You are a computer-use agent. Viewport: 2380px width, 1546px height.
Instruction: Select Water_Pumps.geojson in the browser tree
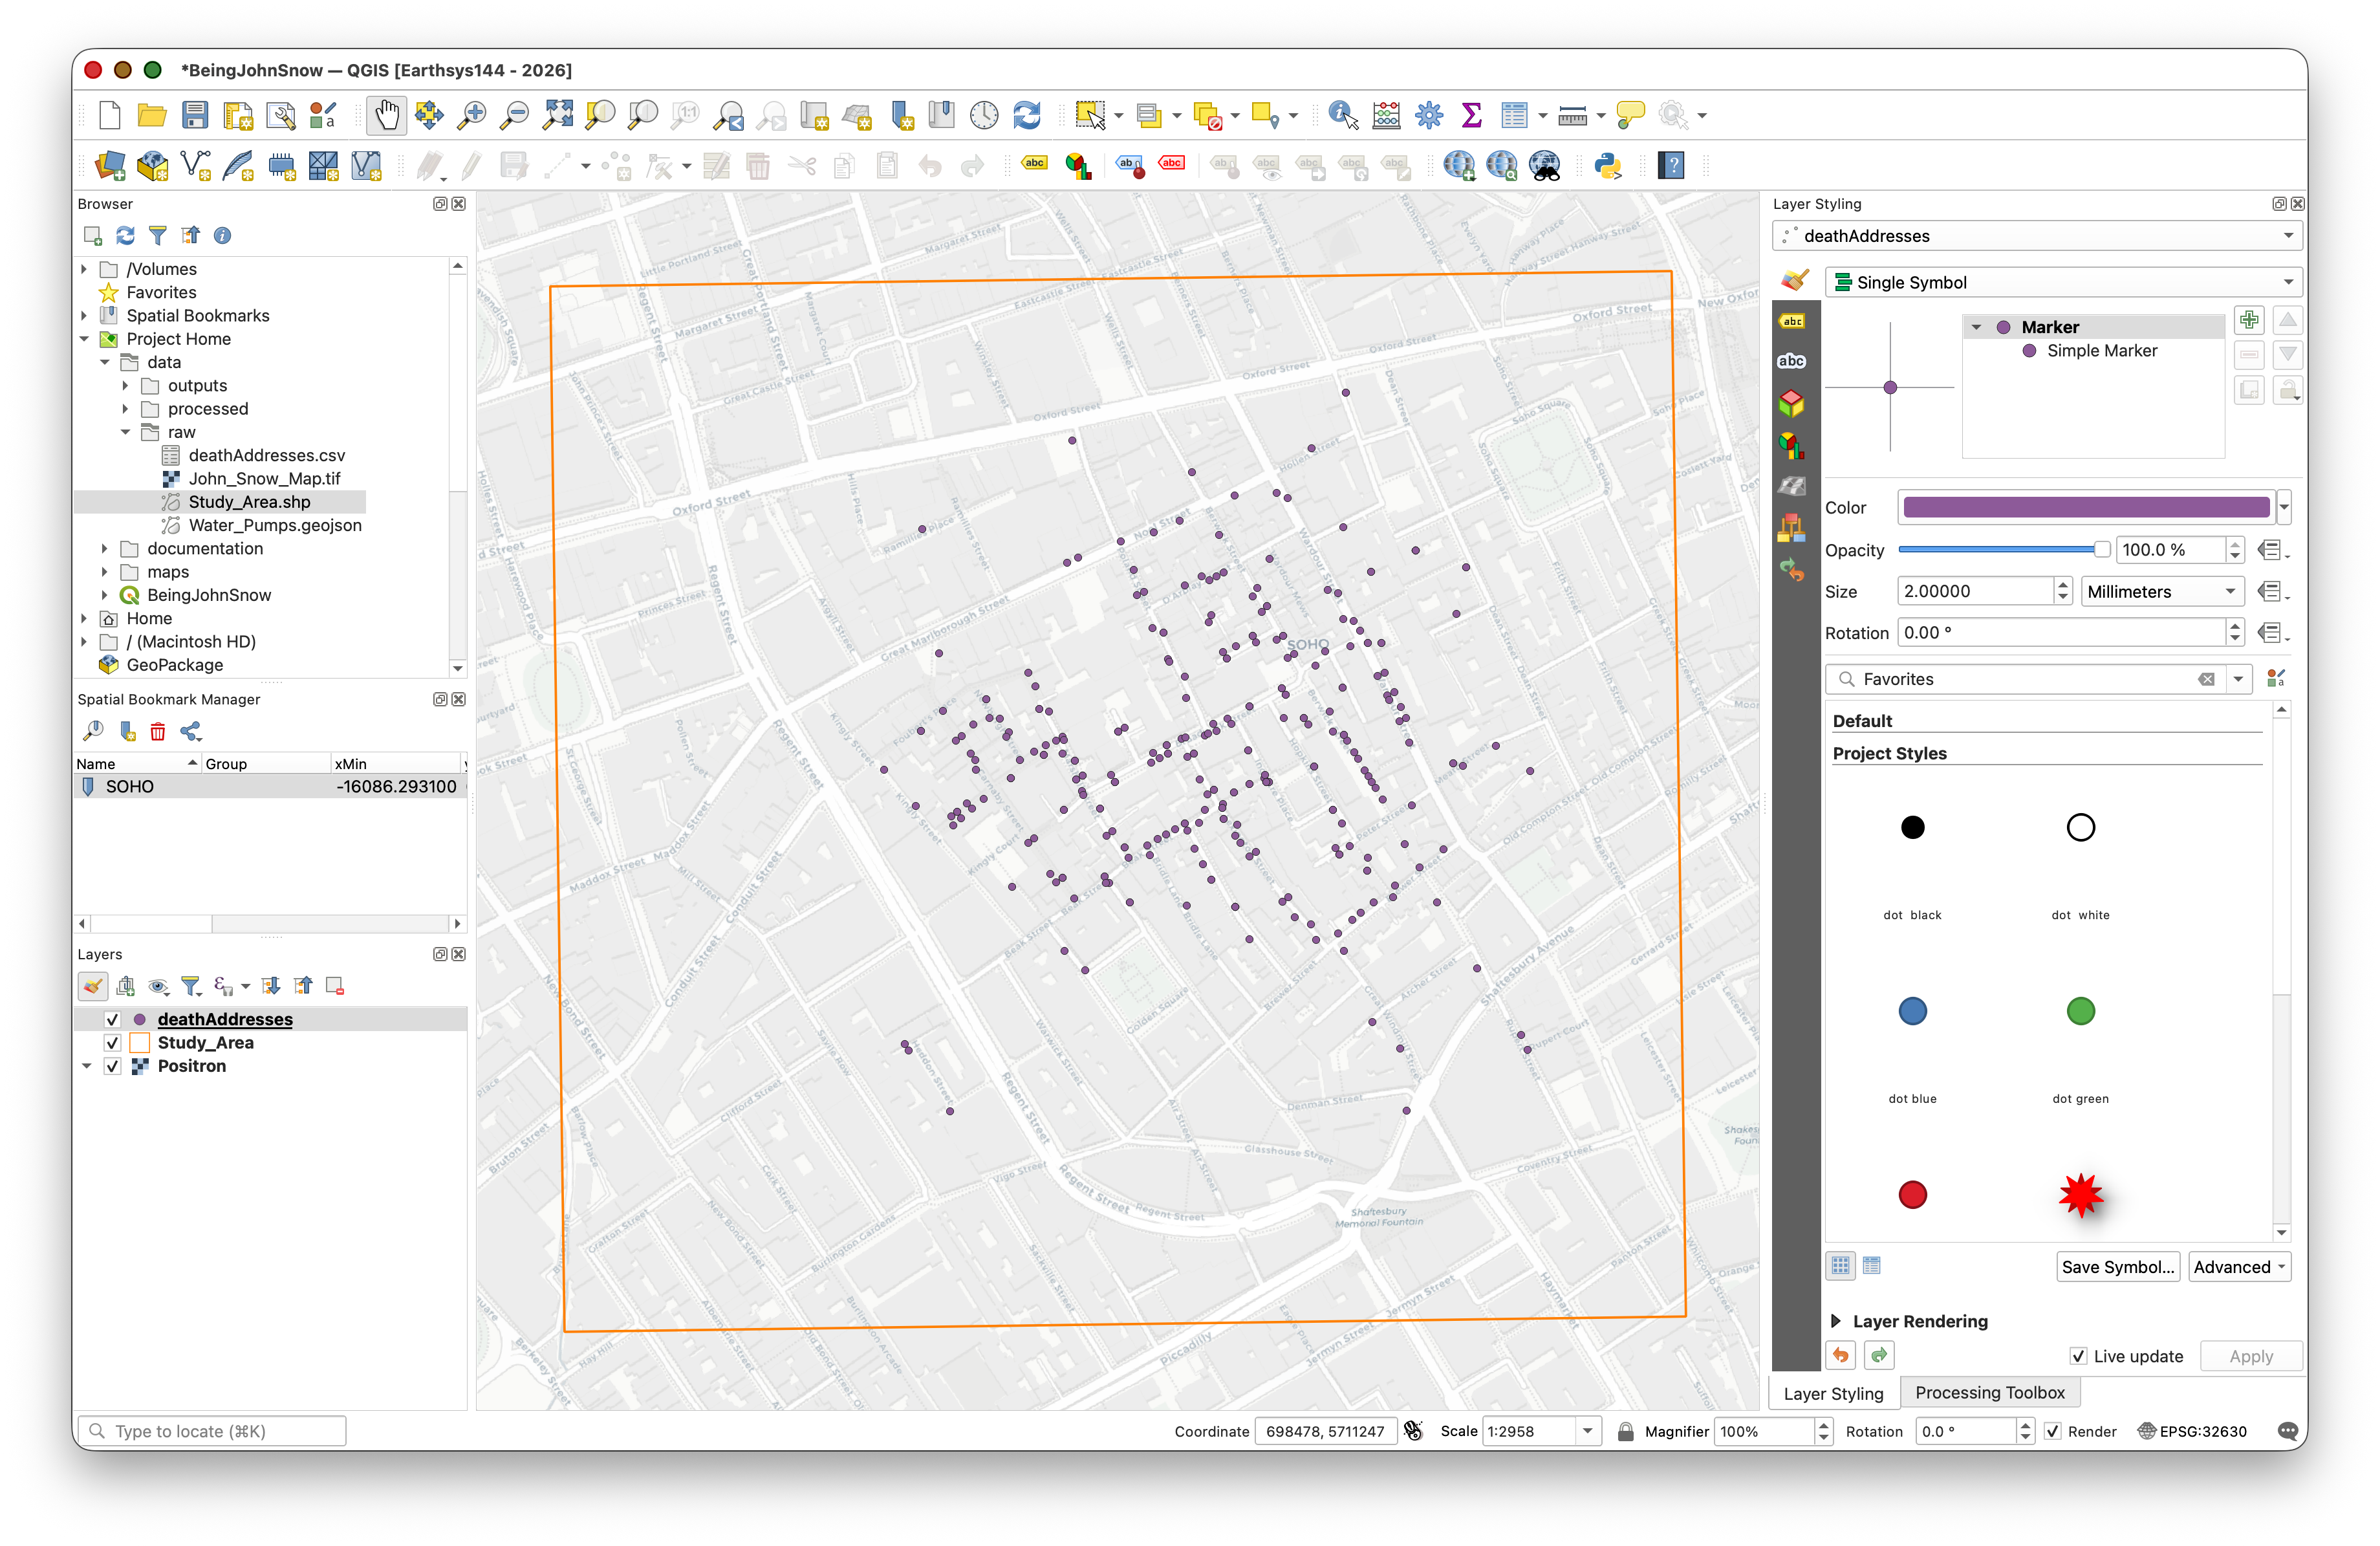click(x=274, y=525)
